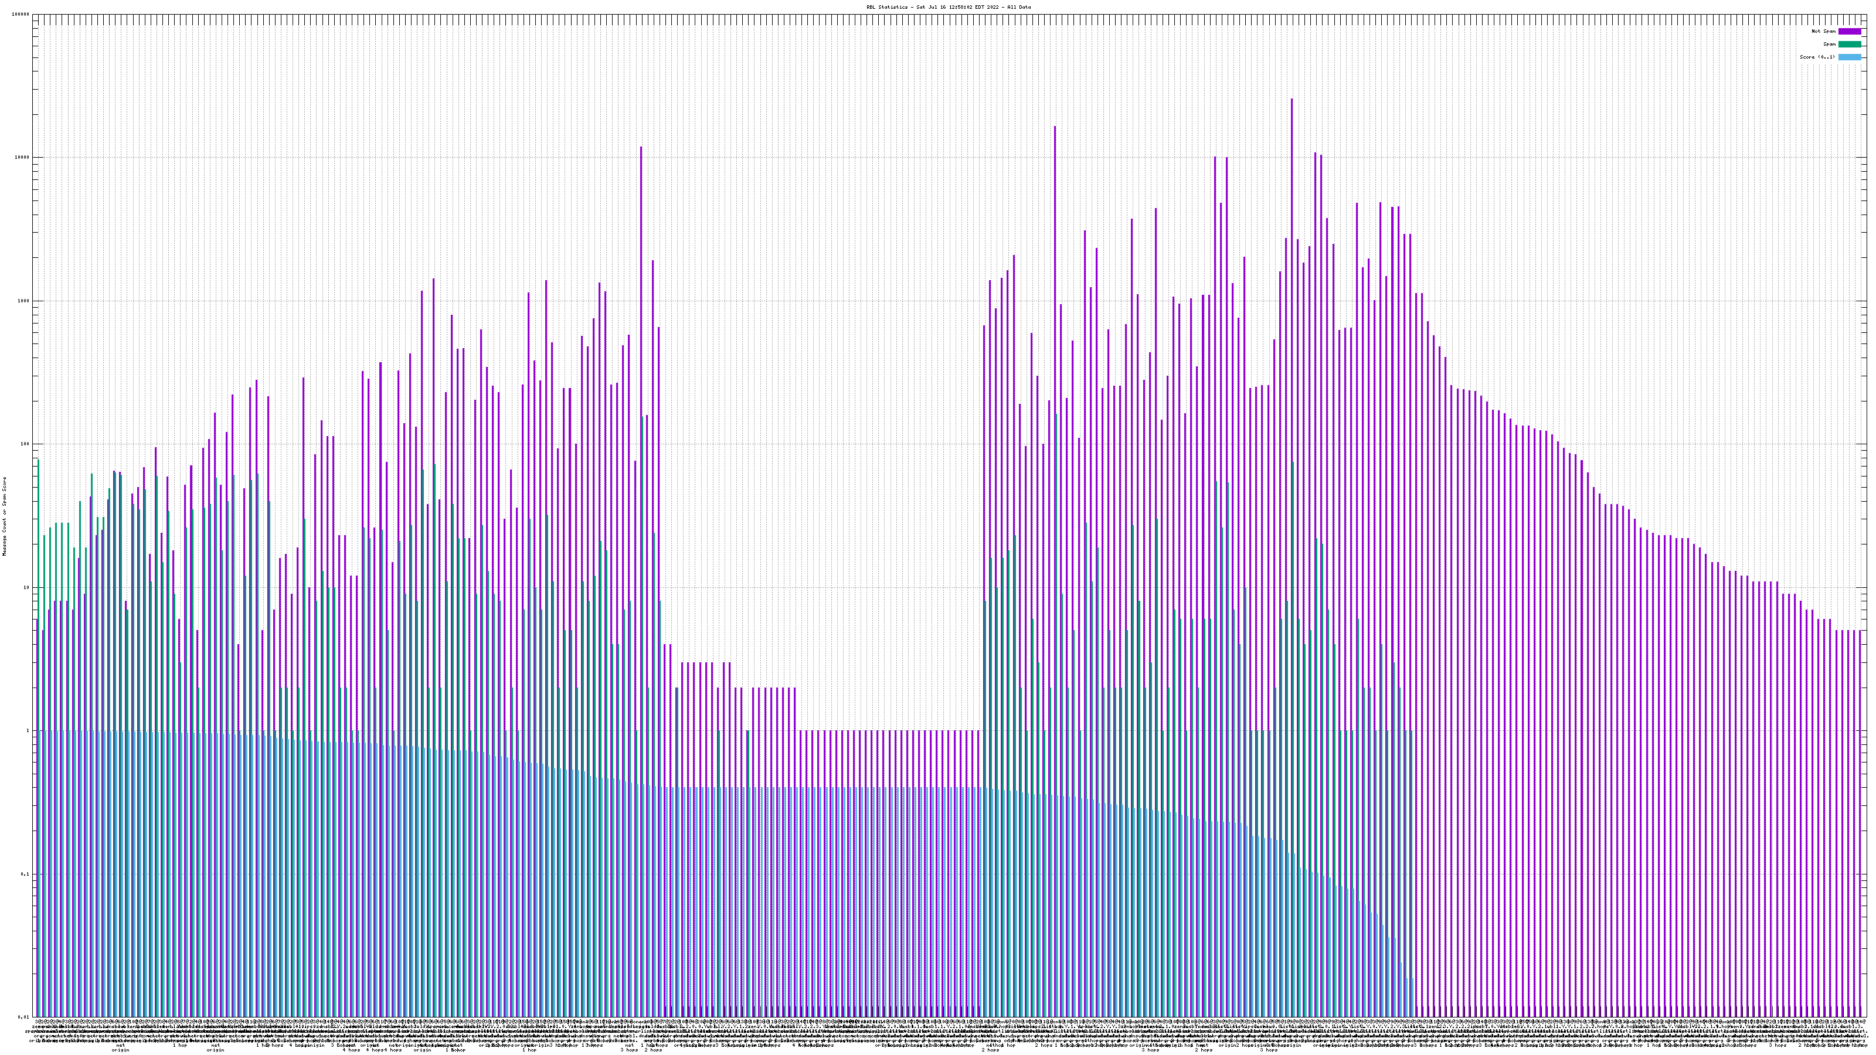The image size is (1876, 1055).
Task: Click the 1000 y-axis tick label
Action: [24, 301]
